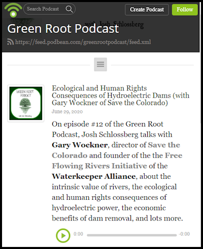Open the feed.podbean.com RSS feed URL
Image resolution: width=203 pixels, height=249 pixels.
coord(83,42)
